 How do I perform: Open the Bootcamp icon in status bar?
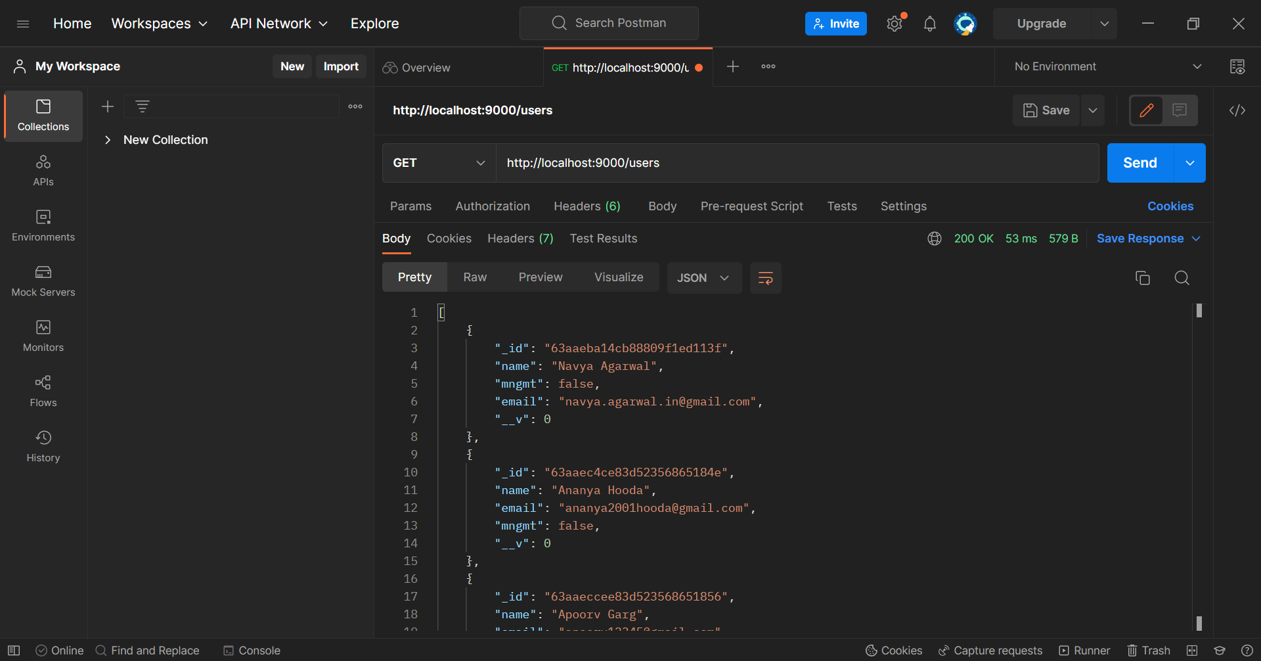point(1220,650)
